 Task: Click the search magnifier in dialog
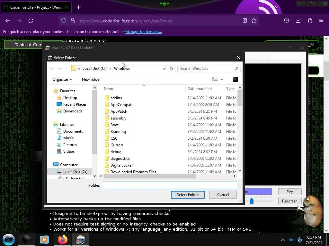[236, 69]
